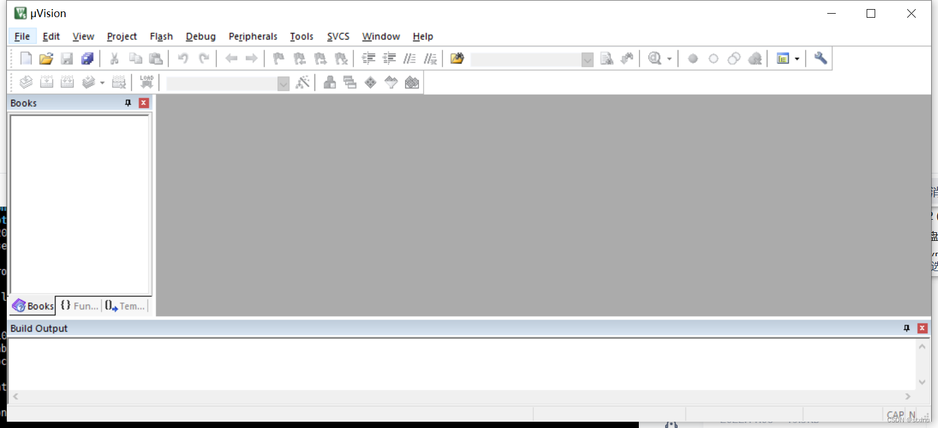Navigate backwards with left arrow icon
Viewport: 938px width, 428px height.
(x=231, y=59)
